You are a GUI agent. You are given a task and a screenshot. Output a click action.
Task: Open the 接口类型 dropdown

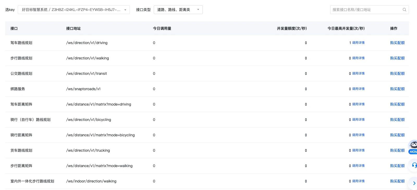178,10
